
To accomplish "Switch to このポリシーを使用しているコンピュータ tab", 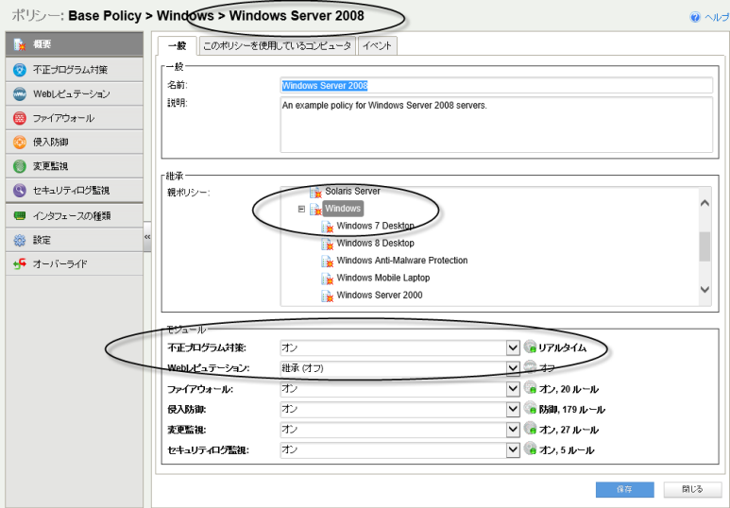I will [277, 45].
